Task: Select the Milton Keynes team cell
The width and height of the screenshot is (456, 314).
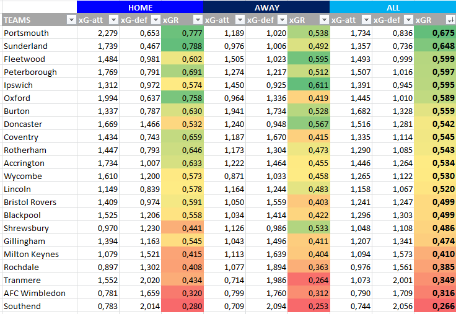Action: point(39,254)
